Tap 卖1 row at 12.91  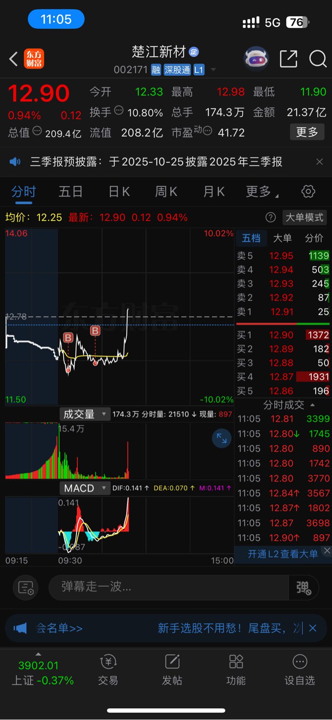tap(283, 312)
